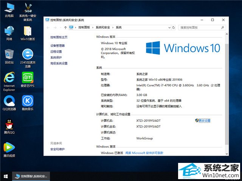The image size is (242, 181).
Task: Open 控制面板主页 link
Action: tap(59, 37)
